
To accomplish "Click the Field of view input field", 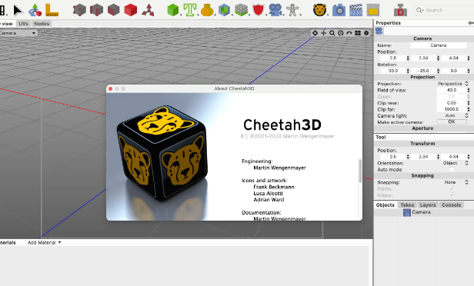I will click(x=452, y=90).
